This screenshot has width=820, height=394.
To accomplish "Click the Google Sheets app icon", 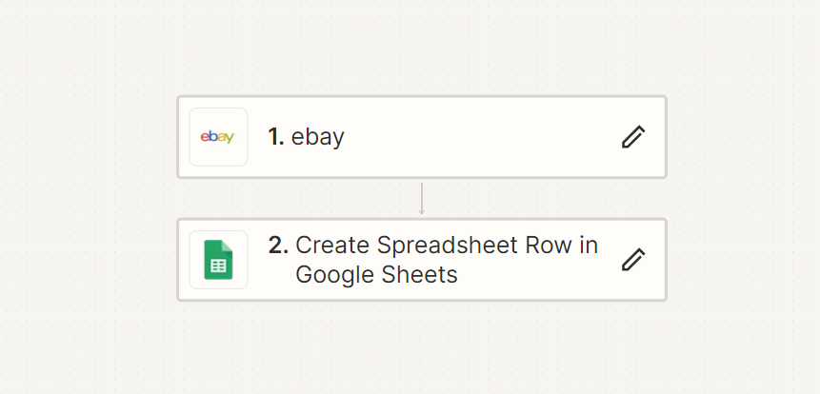I will click(218, 260).
